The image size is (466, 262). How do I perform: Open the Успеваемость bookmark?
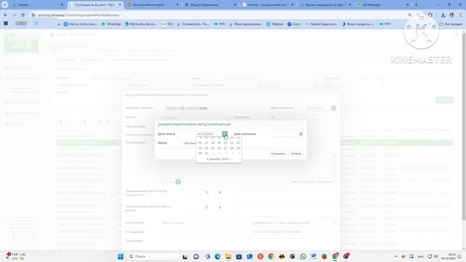click(x=193, y=24)
